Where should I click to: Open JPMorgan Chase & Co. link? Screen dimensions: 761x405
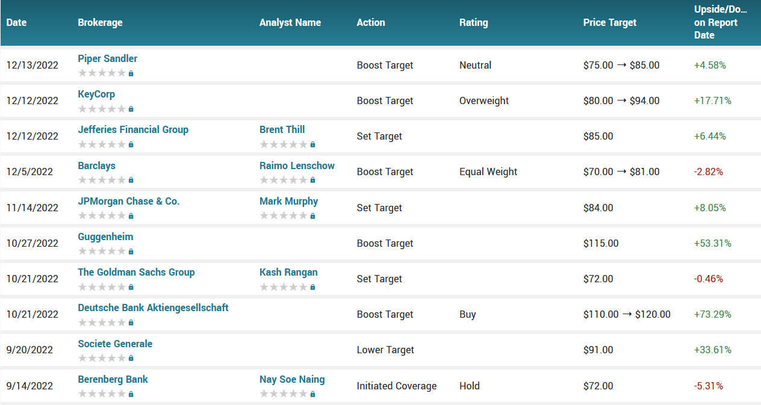[x=128, y=201]
